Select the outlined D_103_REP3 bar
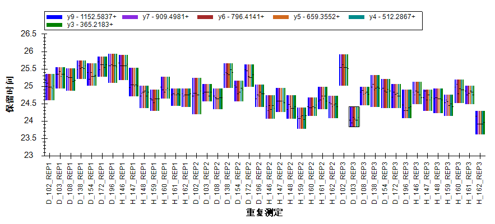Image resolution: width=495 pixels, height=224 pixels. click(354, 116)
